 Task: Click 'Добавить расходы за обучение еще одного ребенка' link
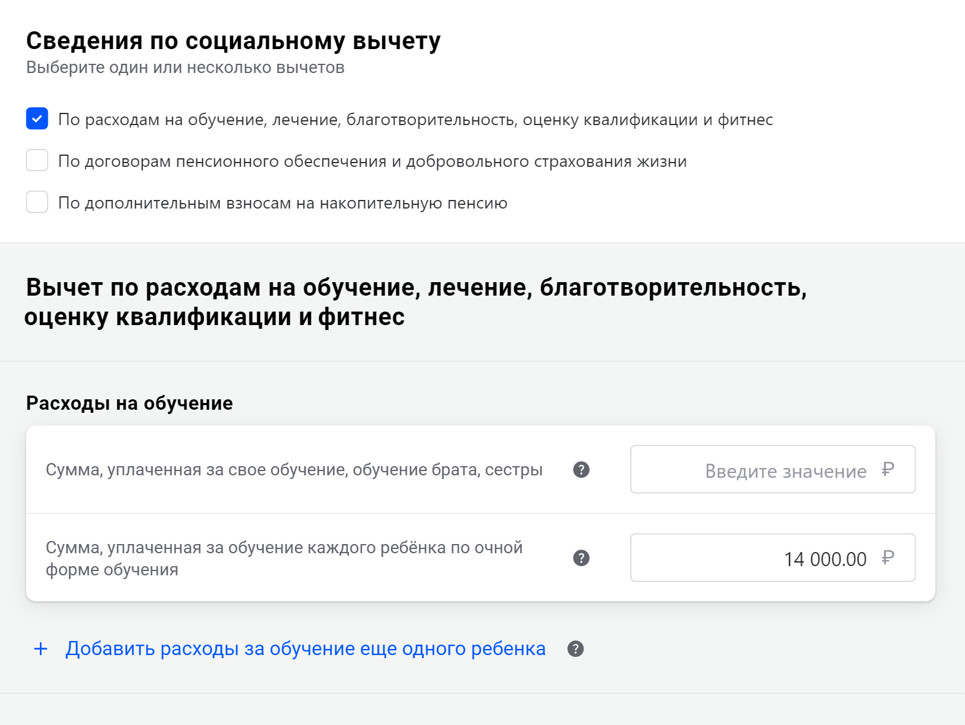(306, 649)
